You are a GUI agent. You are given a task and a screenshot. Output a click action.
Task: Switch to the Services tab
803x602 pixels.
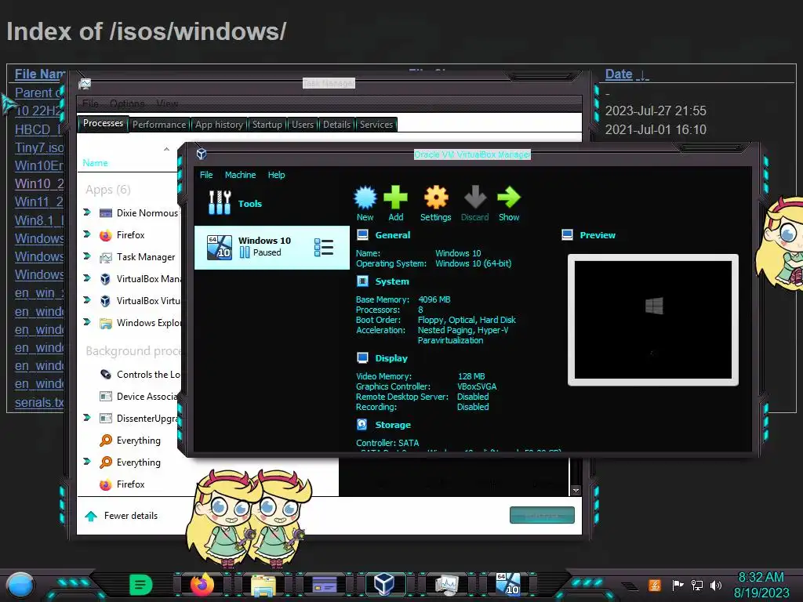pos(376,125)
